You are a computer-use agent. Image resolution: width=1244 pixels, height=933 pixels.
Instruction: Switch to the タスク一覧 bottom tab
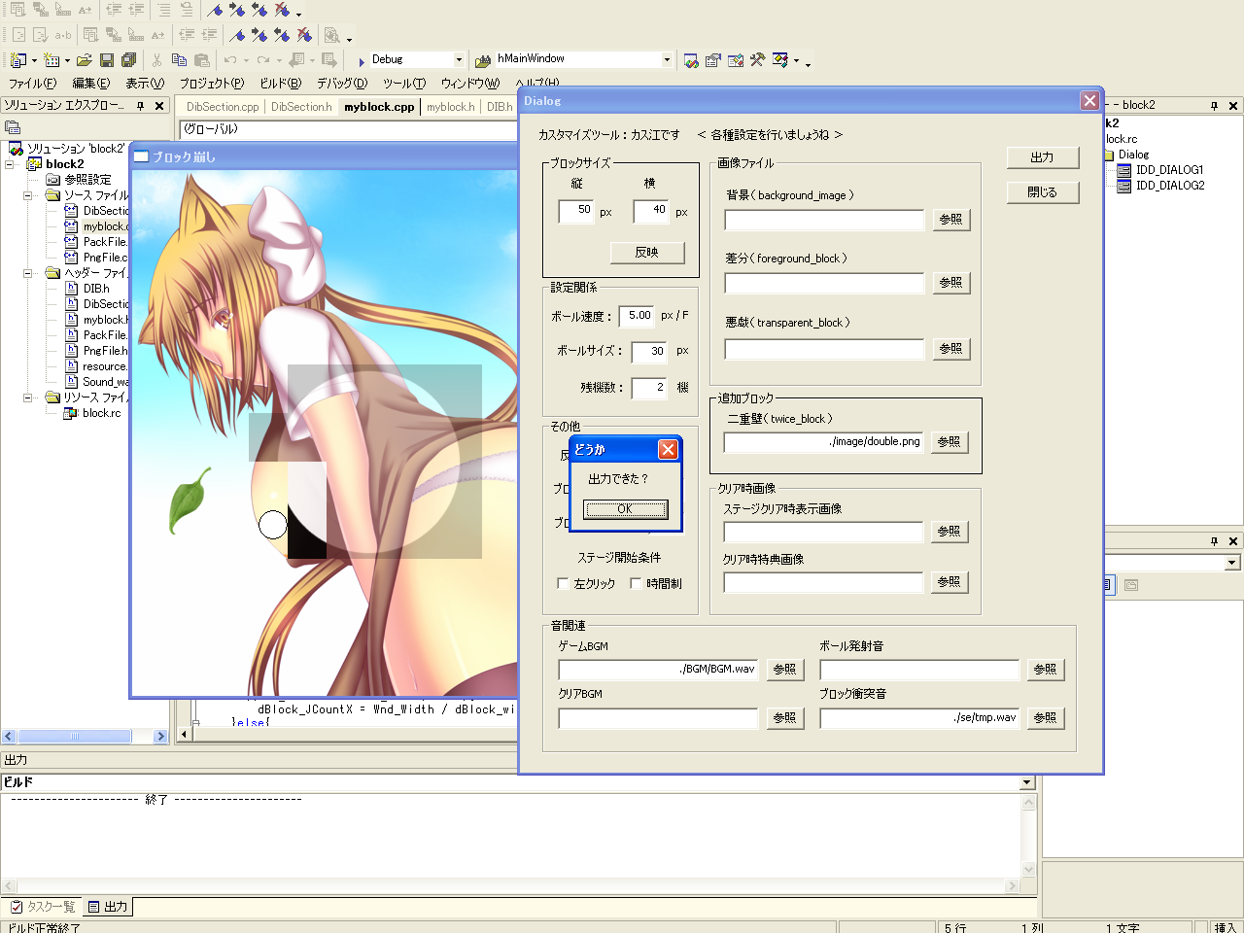(43, 907)
